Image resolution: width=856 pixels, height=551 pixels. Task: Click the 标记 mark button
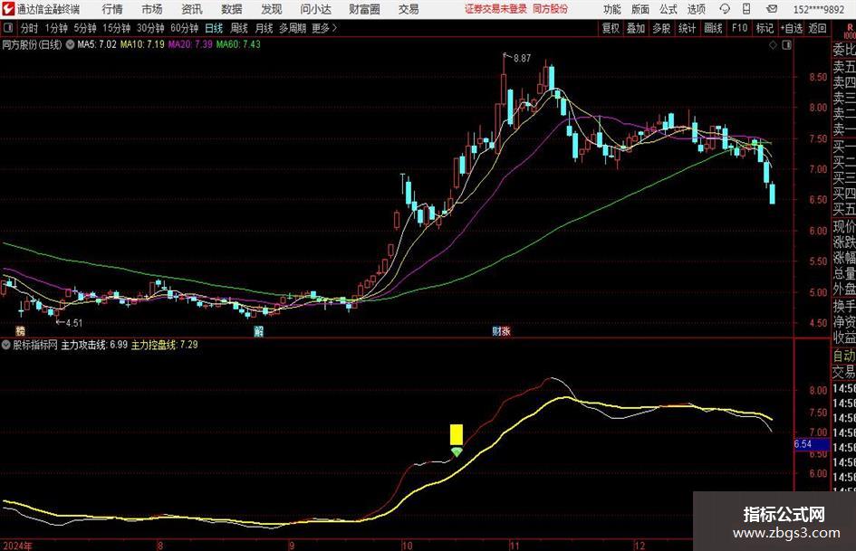point(765,28)
